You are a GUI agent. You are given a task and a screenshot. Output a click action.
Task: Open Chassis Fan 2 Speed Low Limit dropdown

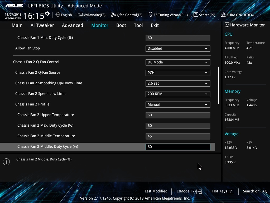coord(178,94)
